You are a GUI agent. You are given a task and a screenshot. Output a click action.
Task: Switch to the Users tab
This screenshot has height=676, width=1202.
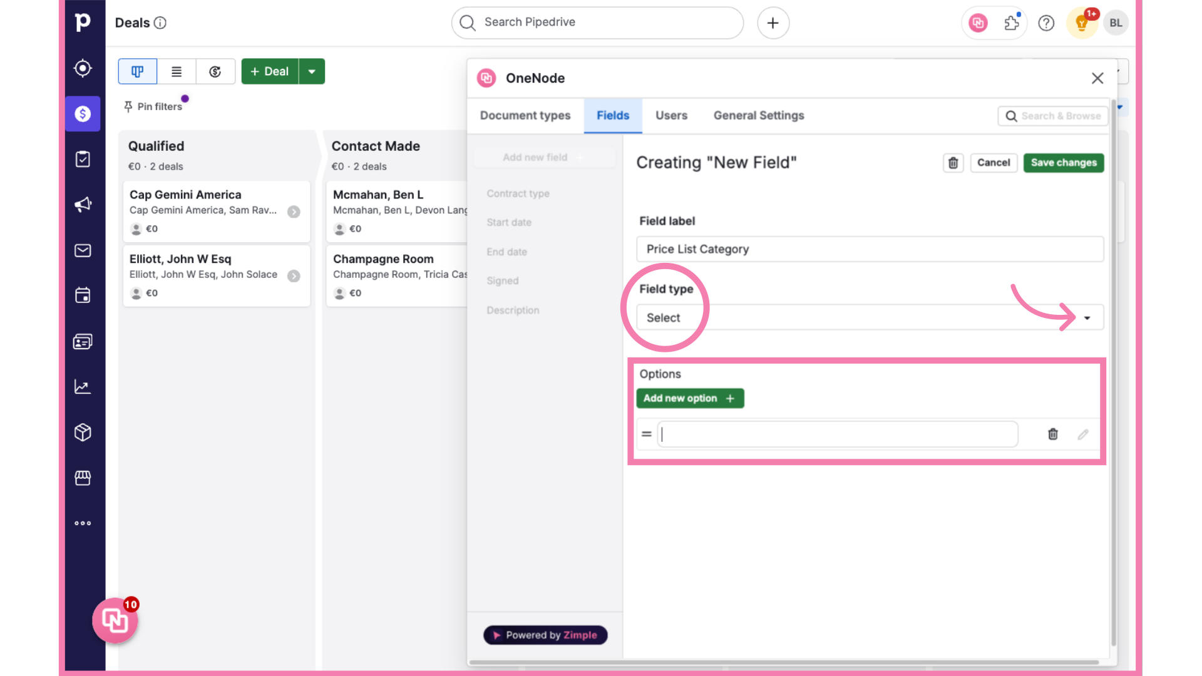tap(671, 116)
